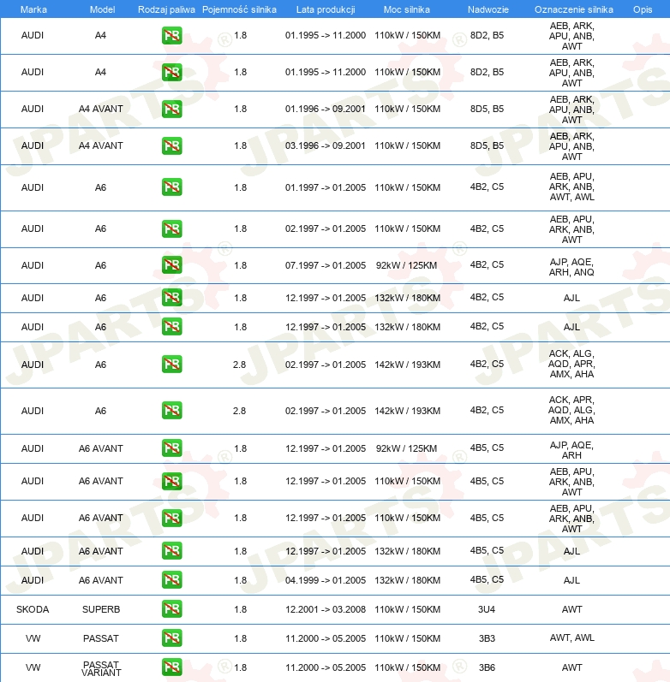Click 4B2, C5 body in 07.1997 row
Image resolution: width=670 pixels, height=682 pixels.
tap(487, 265)
